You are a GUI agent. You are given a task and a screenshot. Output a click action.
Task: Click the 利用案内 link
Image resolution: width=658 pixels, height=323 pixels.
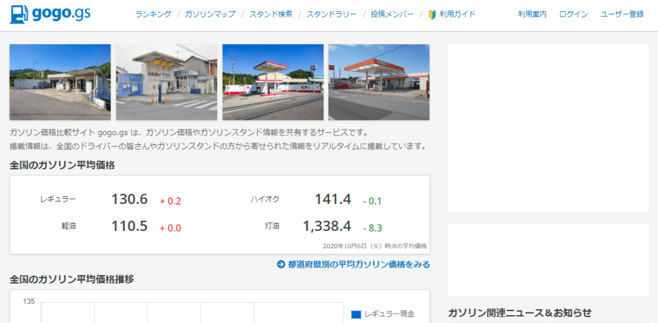click(x=532, y=14)
